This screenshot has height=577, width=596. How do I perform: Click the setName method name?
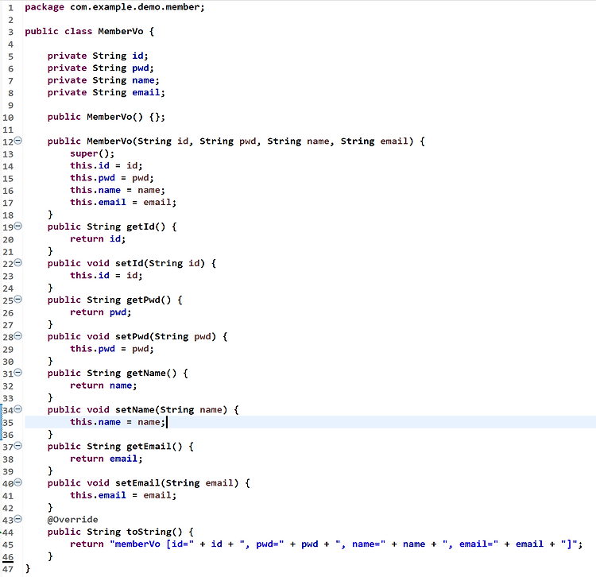click(135, 410)
